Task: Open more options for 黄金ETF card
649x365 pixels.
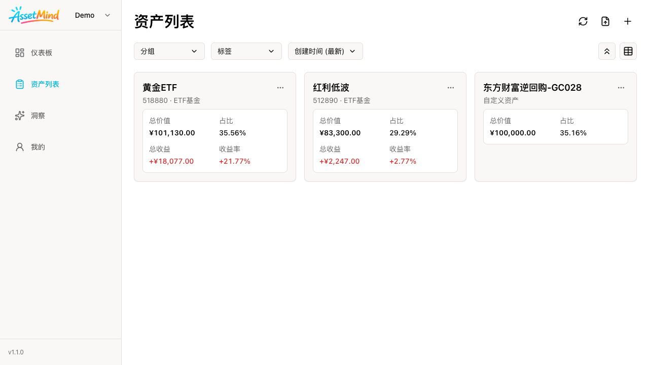Action: 280,88
